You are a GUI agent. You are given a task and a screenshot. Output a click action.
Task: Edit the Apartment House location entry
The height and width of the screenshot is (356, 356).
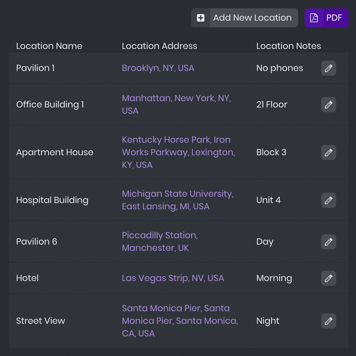click(329, 152)
